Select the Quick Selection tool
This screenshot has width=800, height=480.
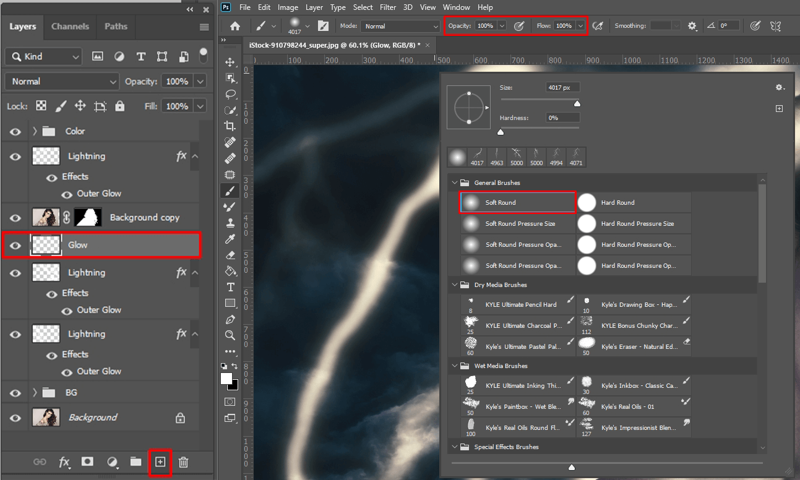point(230,111)
